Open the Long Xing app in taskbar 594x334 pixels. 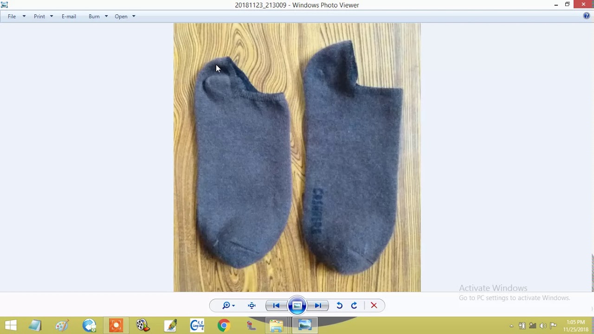197,325
